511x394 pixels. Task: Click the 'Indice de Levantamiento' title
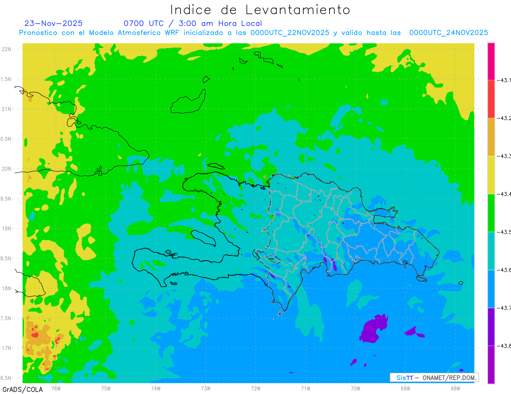click(x=260, y=10)
